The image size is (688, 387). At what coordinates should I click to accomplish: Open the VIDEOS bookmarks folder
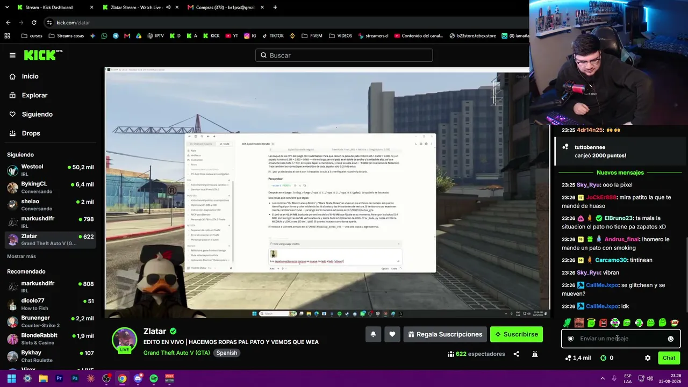(x=340, y=36)
